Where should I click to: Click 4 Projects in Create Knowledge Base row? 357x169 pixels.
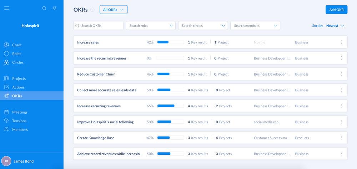(223, 138)
